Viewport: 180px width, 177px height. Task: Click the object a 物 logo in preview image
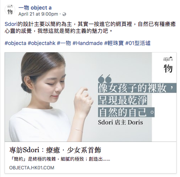click(x=168, y=65)
